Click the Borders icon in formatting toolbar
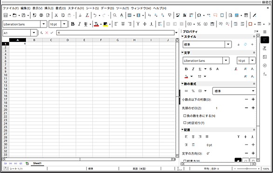This screenshot has width=273, height=173. 250,24
